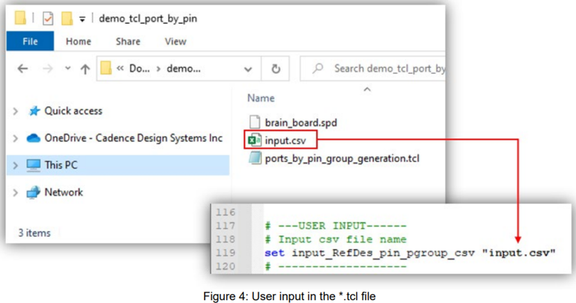The image size is (576, 303).
Task: Sort by the Name column header
Action: point(261,98)
